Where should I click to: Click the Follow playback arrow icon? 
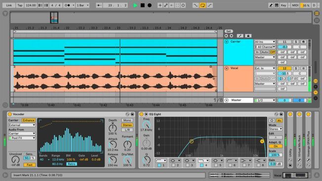point(99,5)
